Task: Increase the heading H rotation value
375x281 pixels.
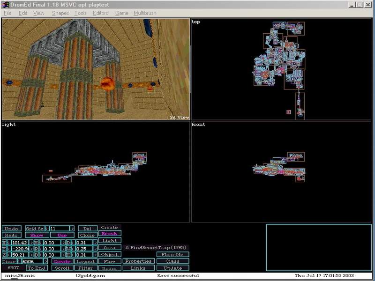Action: tap(63, 243)
